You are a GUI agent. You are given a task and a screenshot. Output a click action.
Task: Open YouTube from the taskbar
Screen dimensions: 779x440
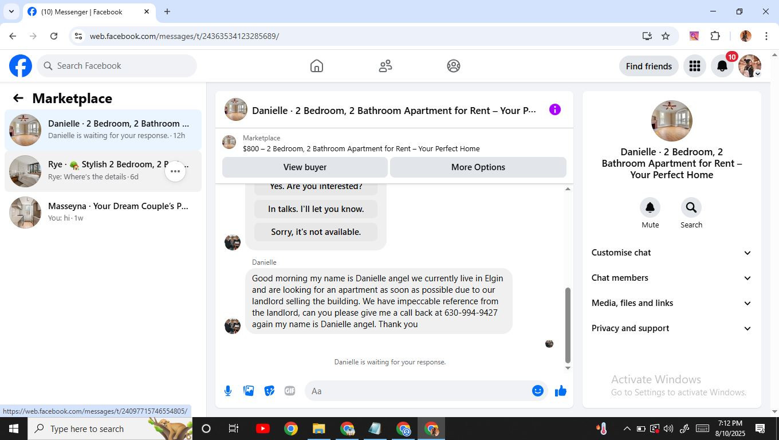(x=263, y=429)
